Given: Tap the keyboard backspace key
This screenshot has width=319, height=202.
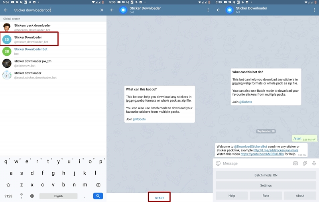Looking at the screenshot, I should coord(98,185).
